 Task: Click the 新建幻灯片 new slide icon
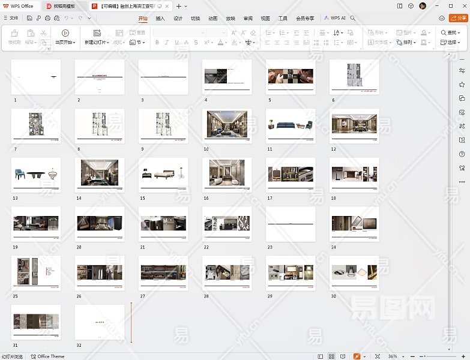(97, 33)
